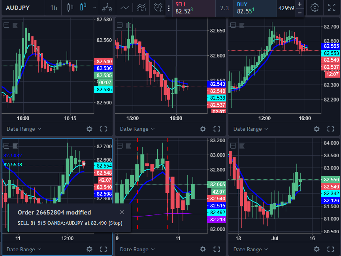Image resolution: width=341 pixels, height=256 pixels.
Task: Expand Date Range dropdown in top-left chart
Action: [24, 129]
